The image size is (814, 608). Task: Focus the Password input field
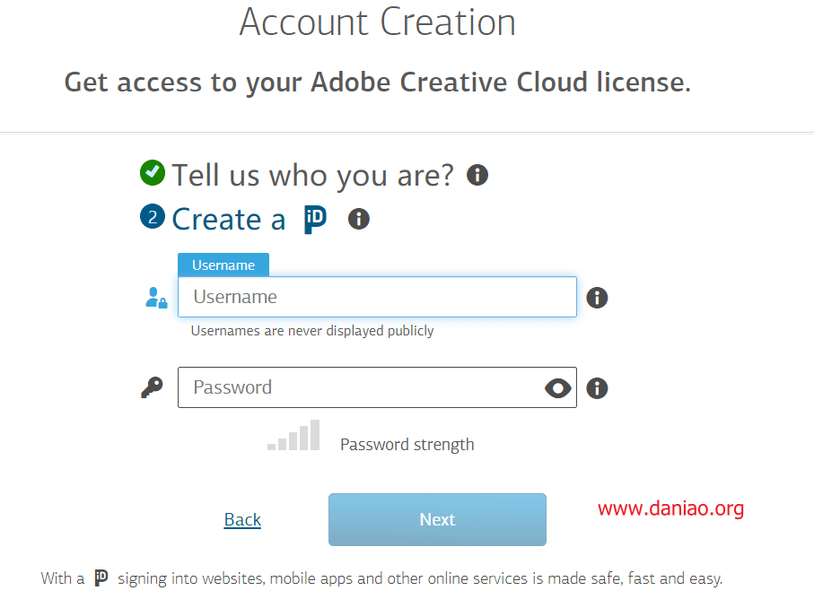(378, 387)
